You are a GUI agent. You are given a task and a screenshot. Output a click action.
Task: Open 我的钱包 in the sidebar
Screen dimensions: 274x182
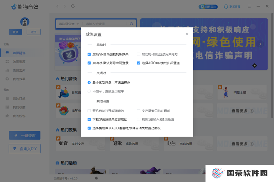[19, 116]
